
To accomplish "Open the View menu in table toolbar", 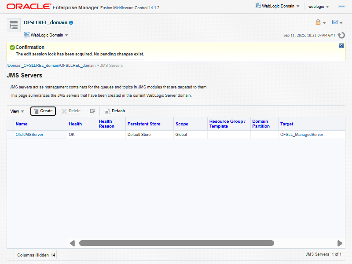I will tap(17, 111).
